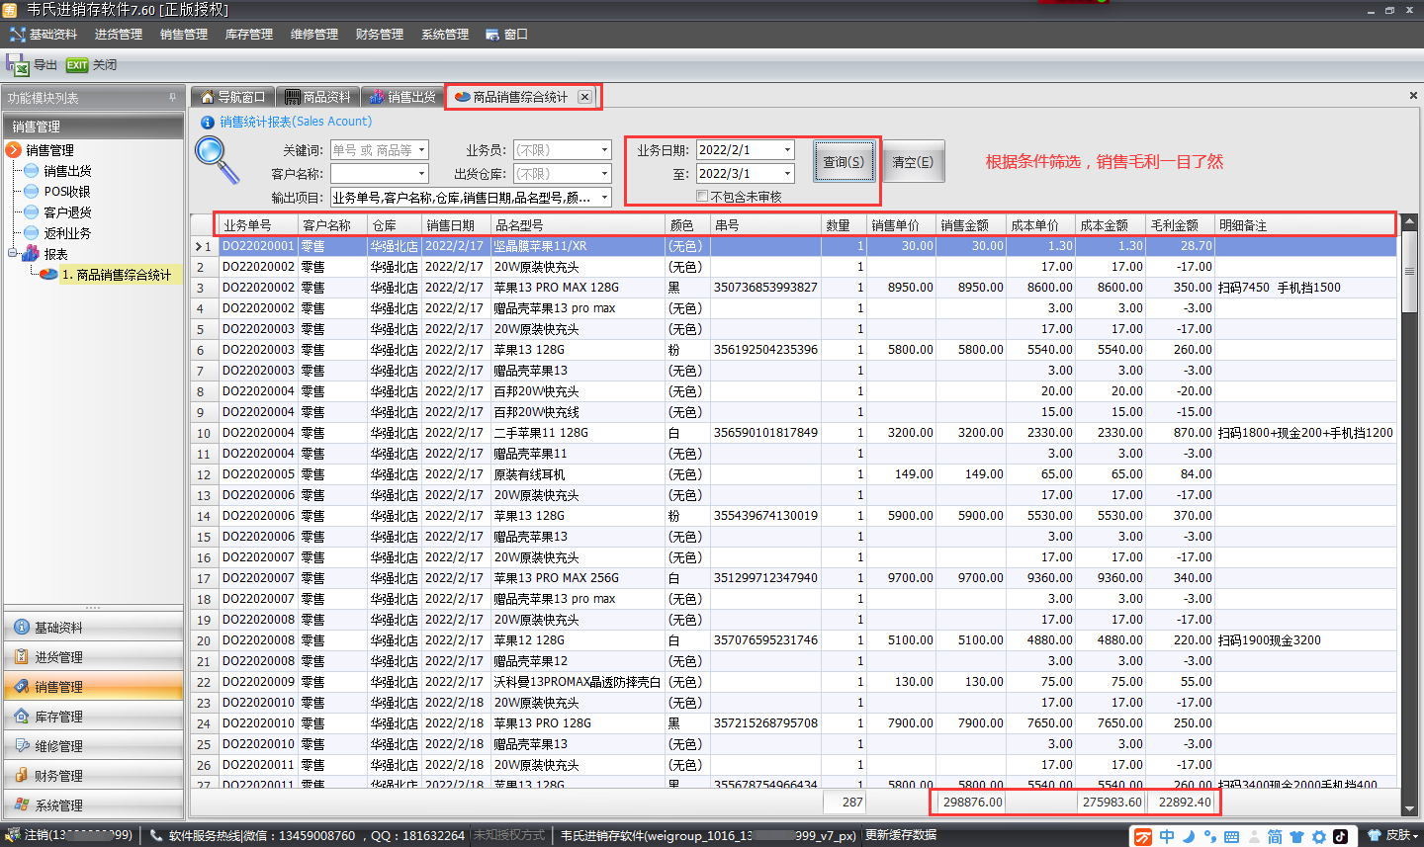Sort by the 毛利金额 column header
1424x847 pixels.
[1181, 225]
